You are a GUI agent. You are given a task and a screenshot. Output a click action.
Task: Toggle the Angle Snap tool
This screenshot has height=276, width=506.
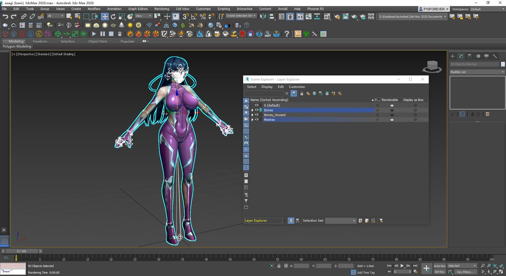pyautogui.click(x=194, y=16)
